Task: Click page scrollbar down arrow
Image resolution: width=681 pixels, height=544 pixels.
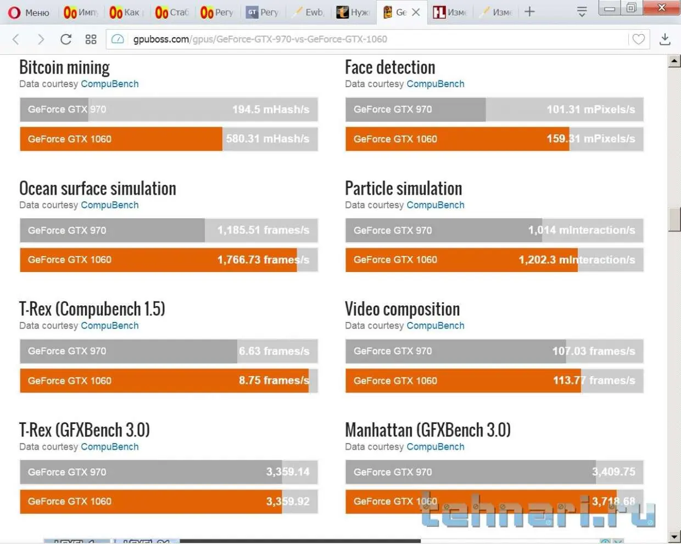Action: click(x=674, y=537)
